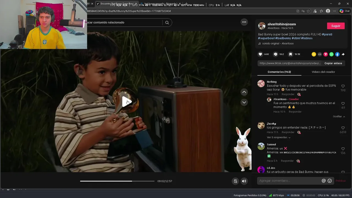Insert a mention with the @ icon
This screenshot has width=352, height=198.
click(x=324, y=181)
